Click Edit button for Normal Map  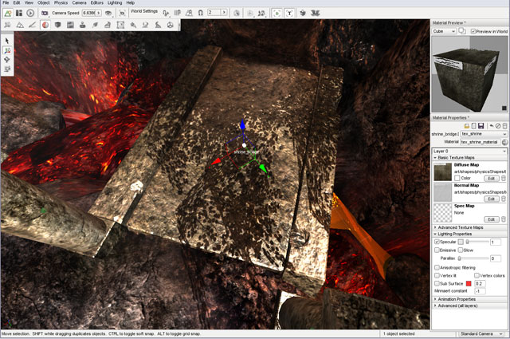point(491,199)
